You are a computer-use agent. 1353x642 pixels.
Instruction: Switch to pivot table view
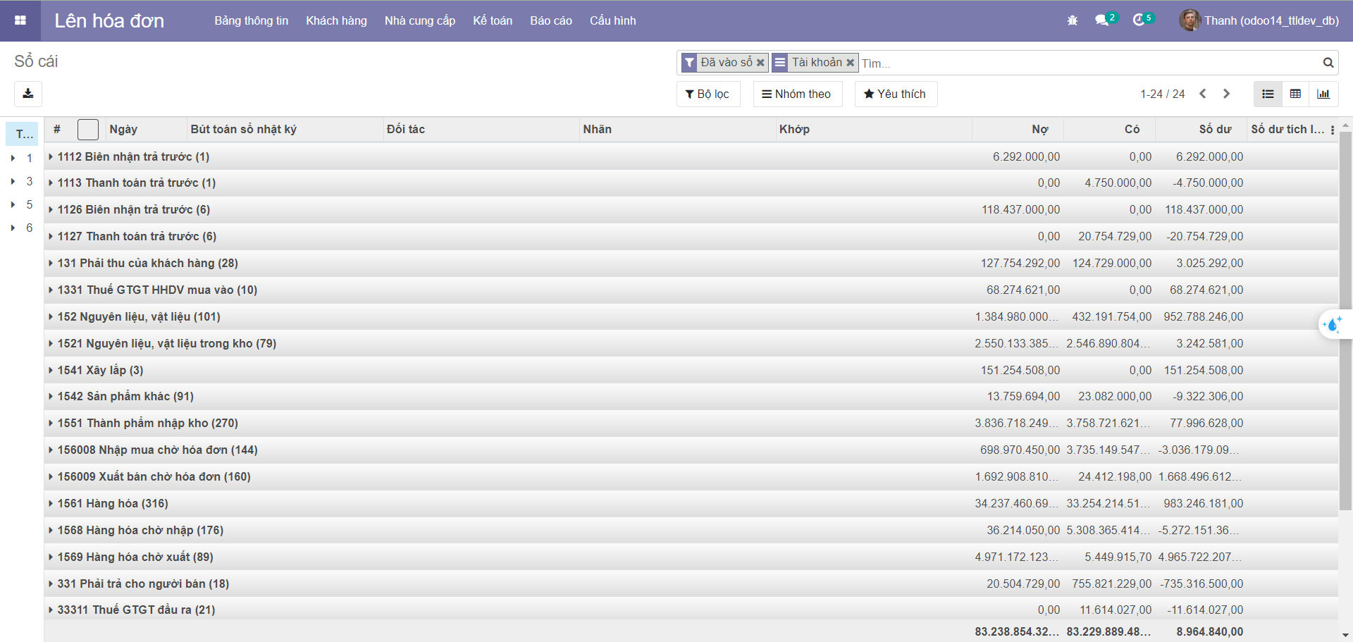pyautogui.click(x=1295, y=94)
